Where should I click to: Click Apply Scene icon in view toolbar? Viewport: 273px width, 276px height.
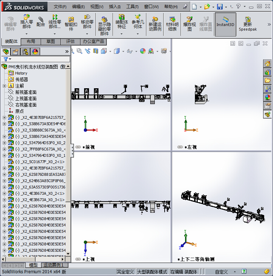tap(151, 51)
